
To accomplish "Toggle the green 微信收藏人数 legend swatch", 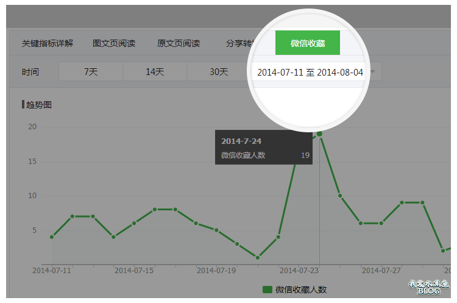I will [x=267, y=290].
